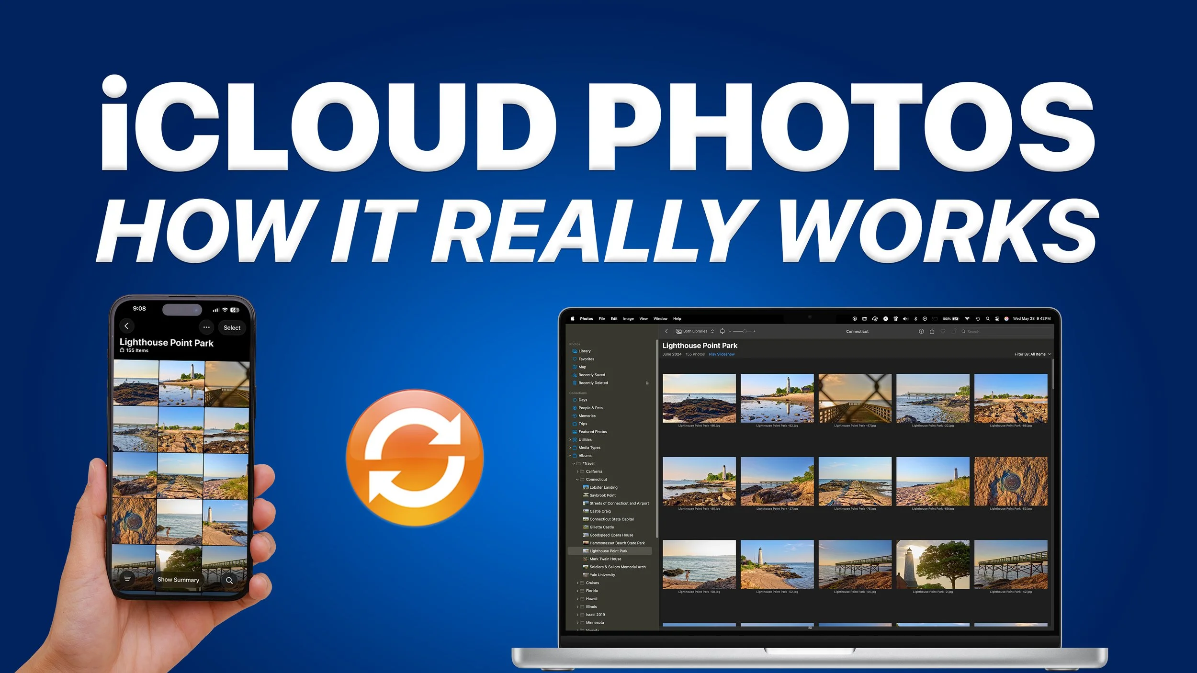This screenshot has width=1197, height=673.
Task: Click the Search field in Photos
Action: tap(1005, 331)
